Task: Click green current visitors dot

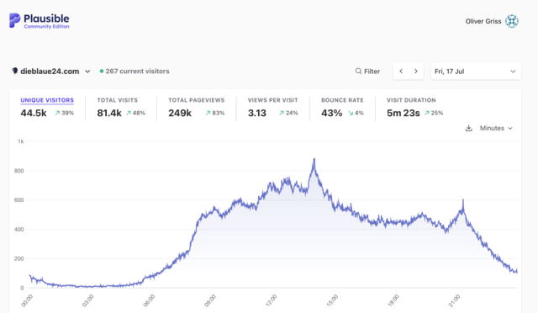Action: [102, 72]
